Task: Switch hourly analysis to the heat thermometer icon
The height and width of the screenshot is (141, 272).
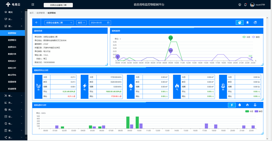Action: 255,105
